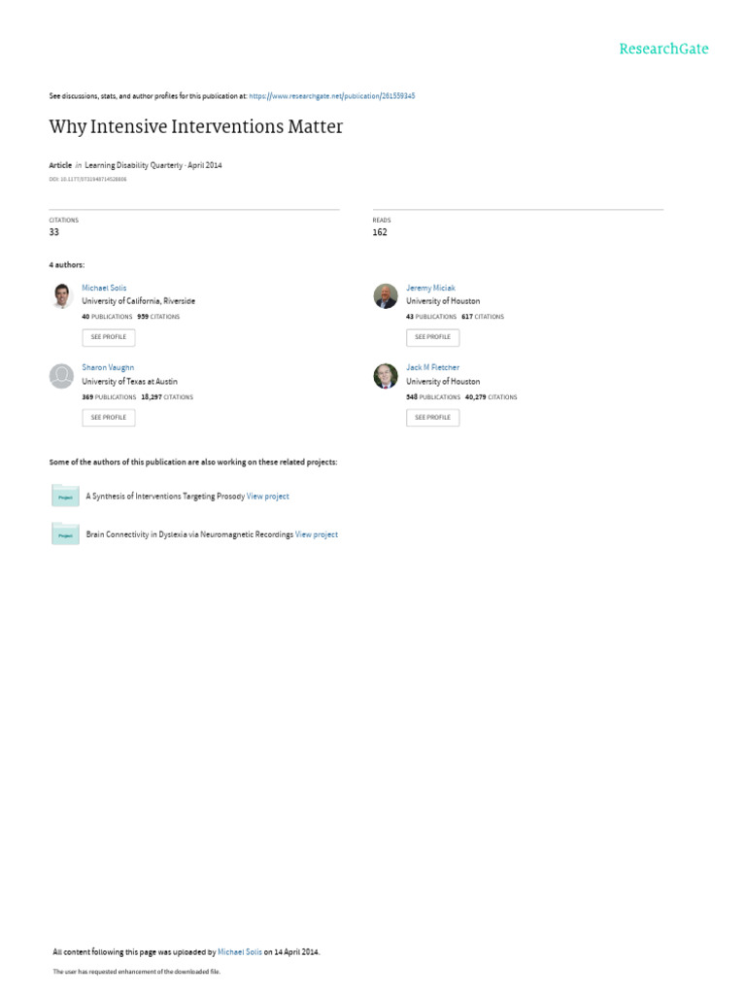This screenshot has height=995, width=746.
Task: Click Jack M Fletcher's profile photo
Action: 386,376
